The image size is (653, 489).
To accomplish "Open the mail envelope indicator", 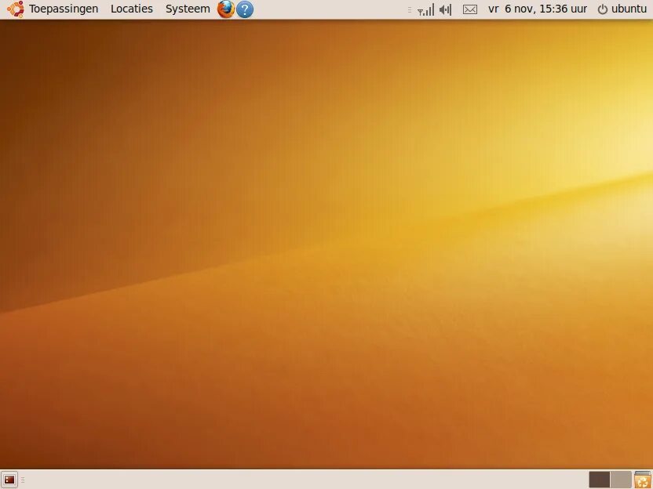I will pos(470,9).
